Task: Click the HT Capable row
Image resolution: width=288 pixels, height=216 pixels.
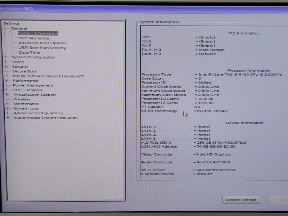Action: (171, 107)
